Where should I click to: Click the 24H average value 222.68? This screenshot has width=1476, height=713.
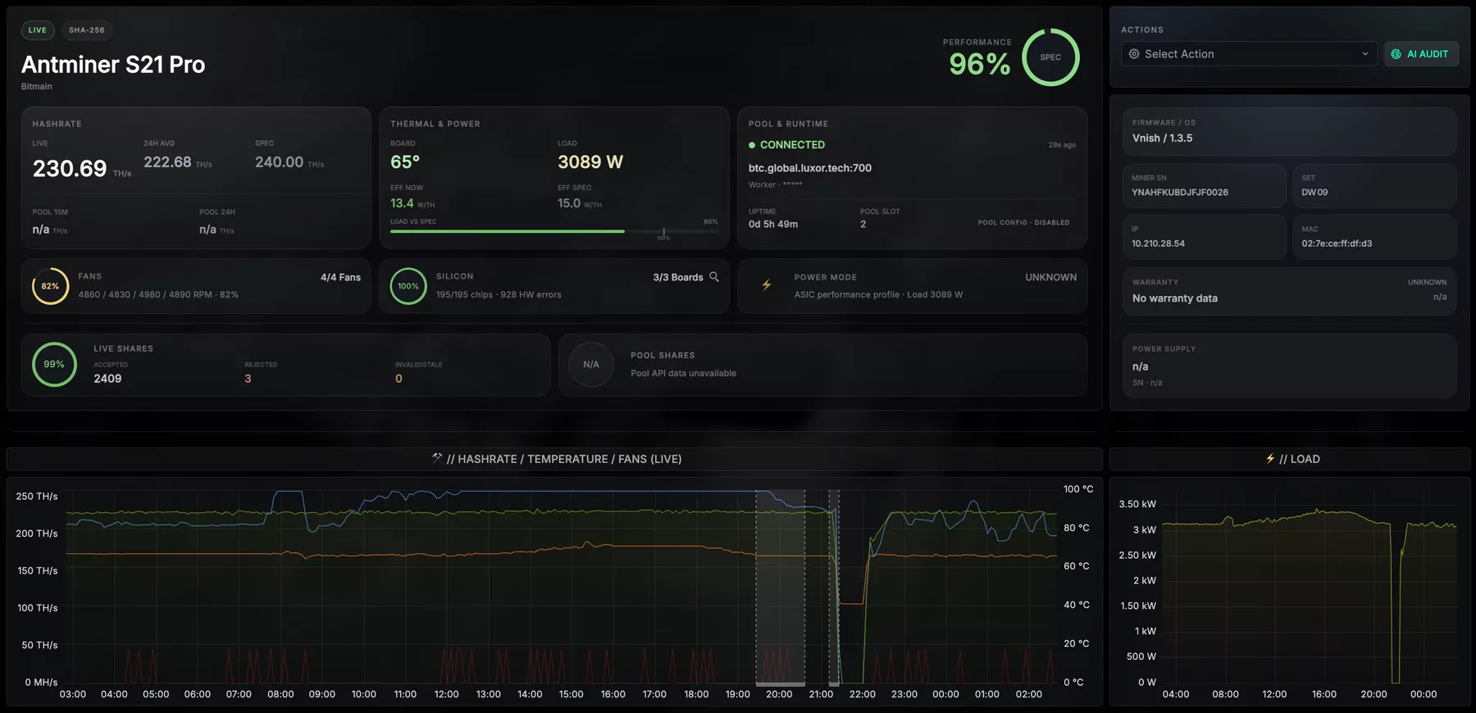coord(167,162)
